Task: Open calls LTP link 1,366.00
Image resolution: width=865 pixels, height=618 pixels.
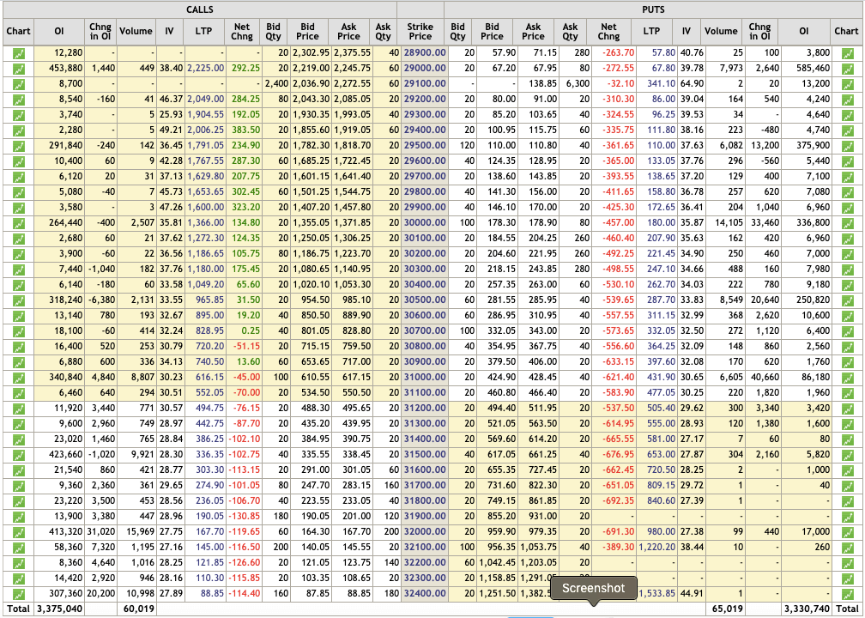Action: pos(206,223)
